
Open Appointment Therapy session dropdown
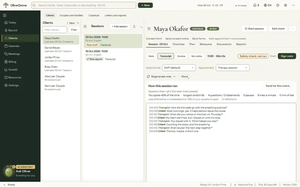pyautogui.click(x=232, y=68)
